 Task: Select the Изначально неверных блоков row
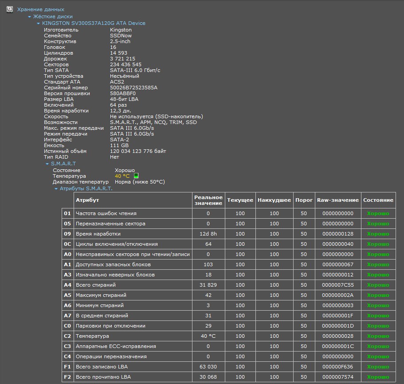point(229,275)
